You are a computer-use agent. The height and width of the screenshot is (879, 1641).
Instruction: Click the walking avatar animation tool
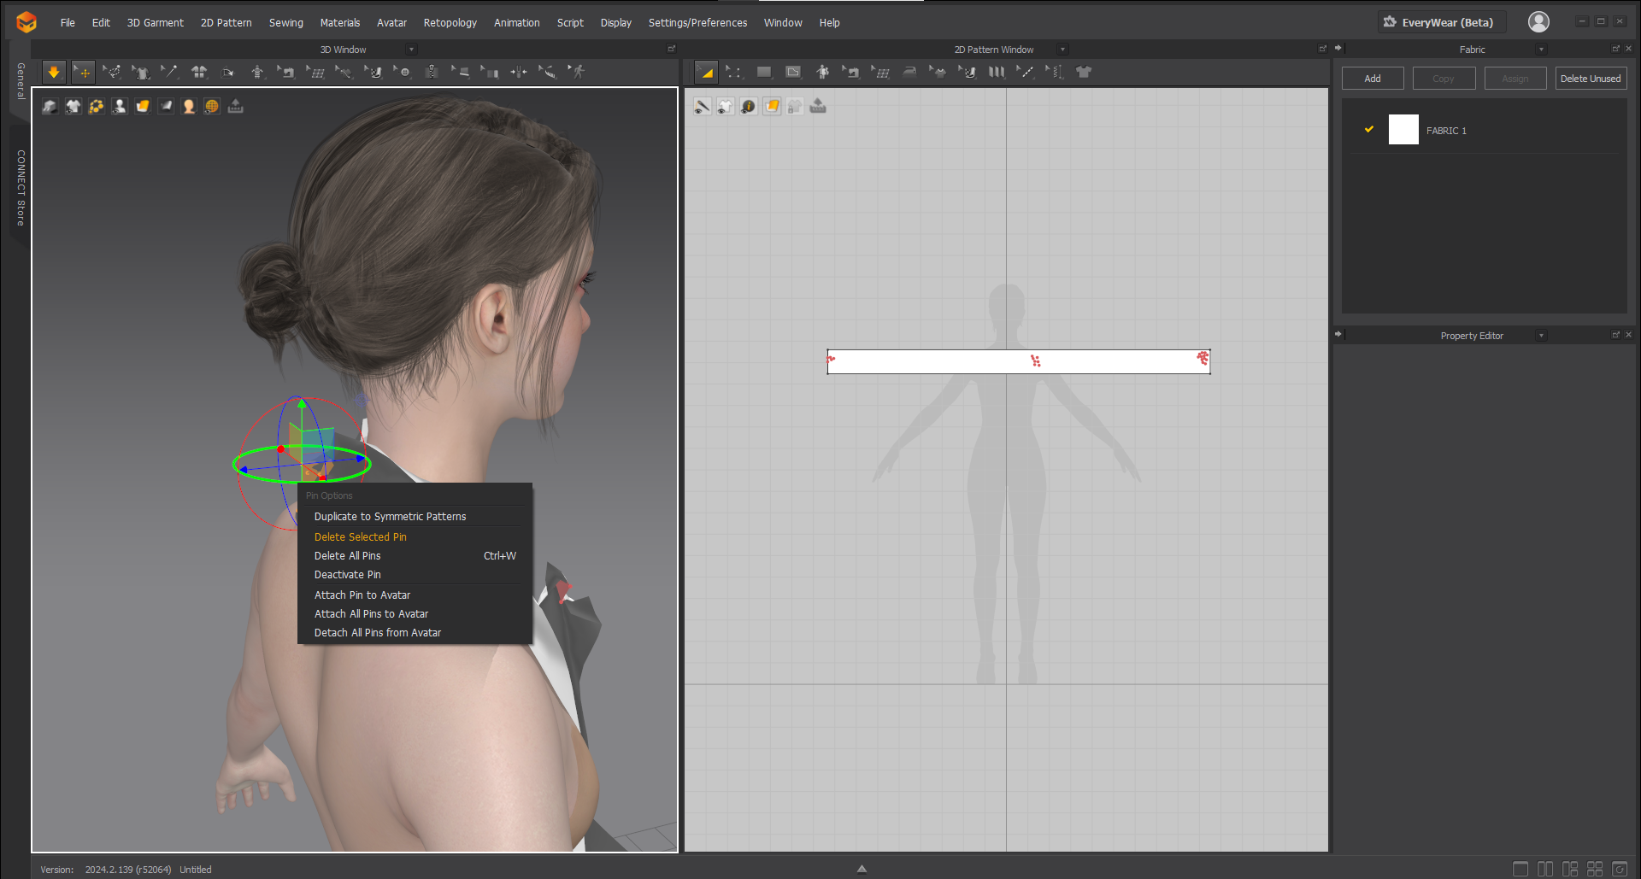click(x=577, y=73)
